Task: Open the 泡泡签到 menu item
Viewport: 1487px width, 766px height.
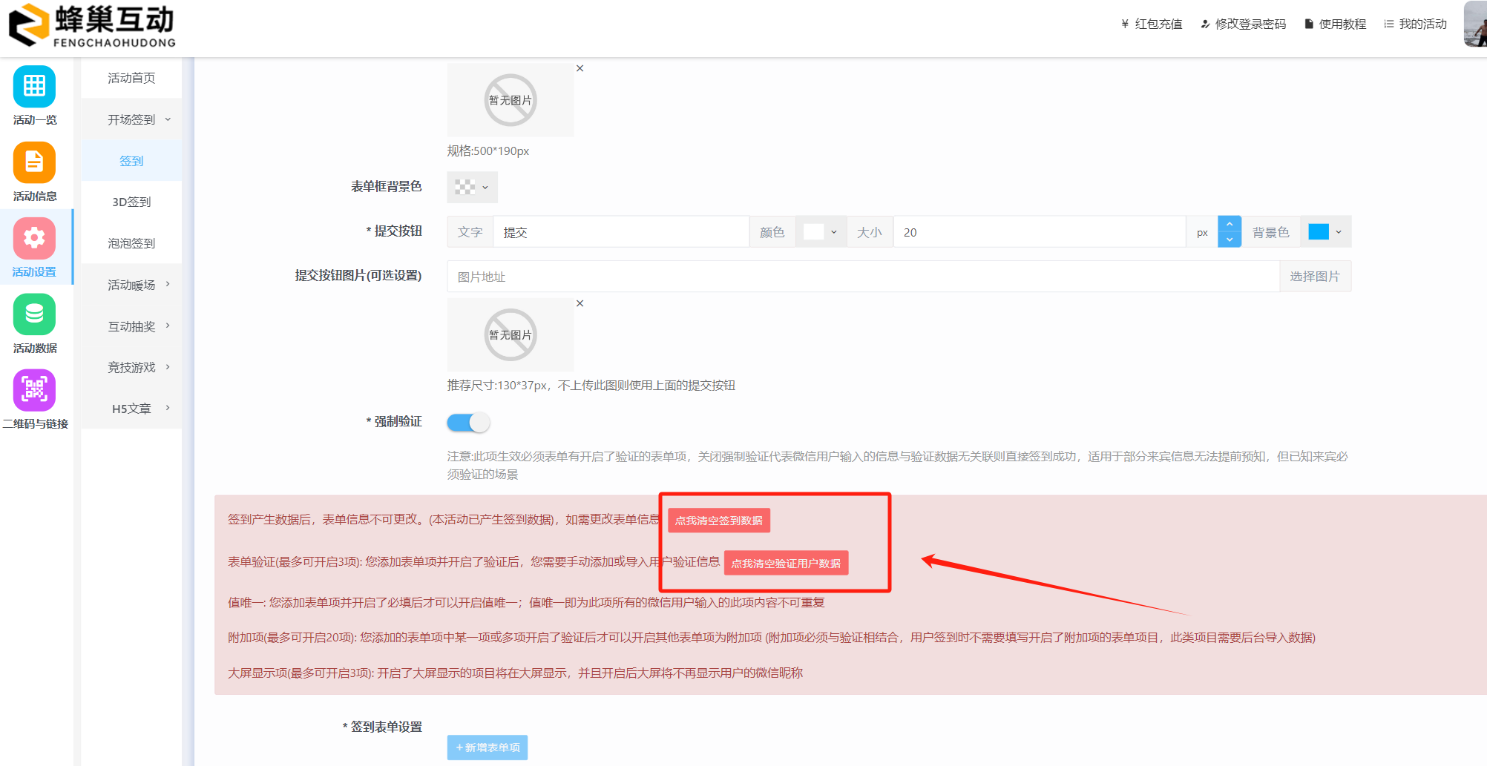Action: tap(132, 243)
